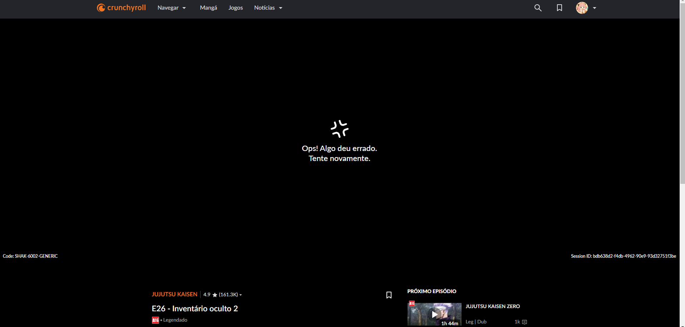Add episode E26 to watchlist bookmark

tap(389, 295)
